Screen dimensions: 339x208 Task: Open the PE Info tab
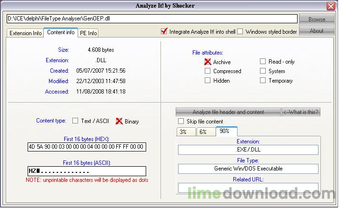(x=88, y=33)
